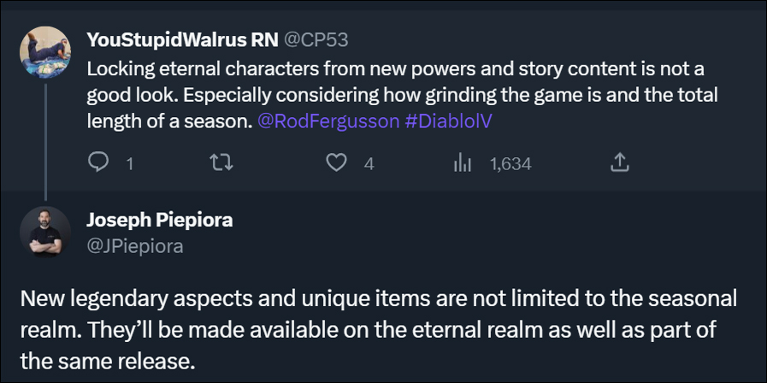Open the #DiabloIV hashtag
Viewport: 767px width, 383px height.
448,121
